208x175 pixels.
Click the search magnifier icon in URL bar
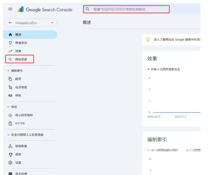pos(87,9)
